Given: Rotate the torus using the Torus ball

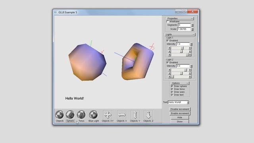Looking at the screenshot, I should tap(81, 115).
